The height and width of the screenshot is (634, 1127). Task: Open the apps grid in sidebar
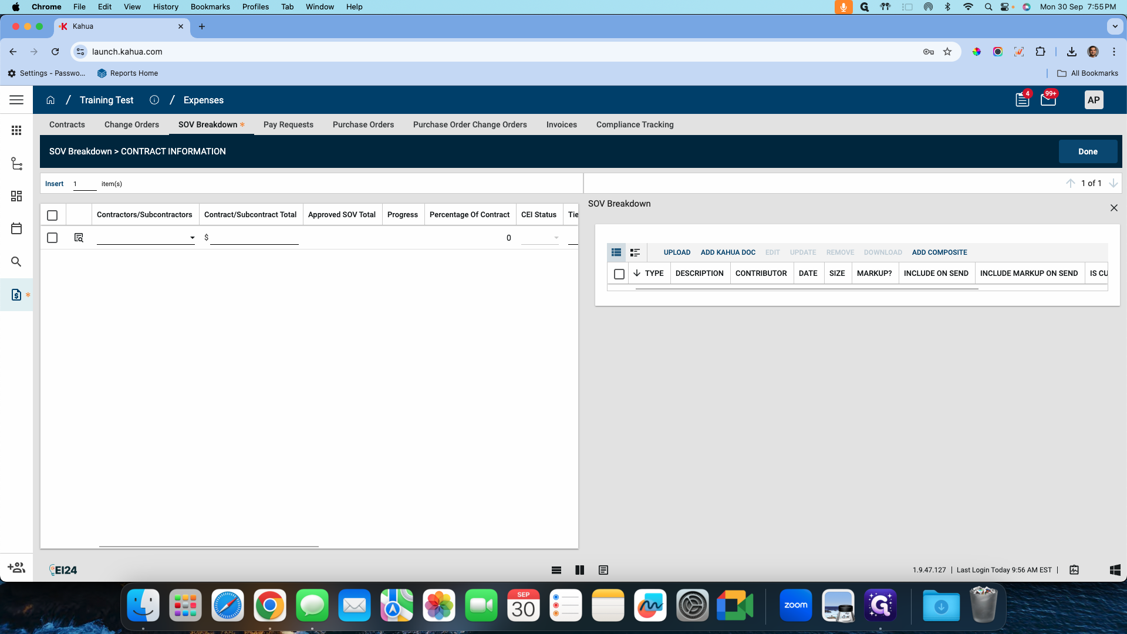(x=16, y=130)
